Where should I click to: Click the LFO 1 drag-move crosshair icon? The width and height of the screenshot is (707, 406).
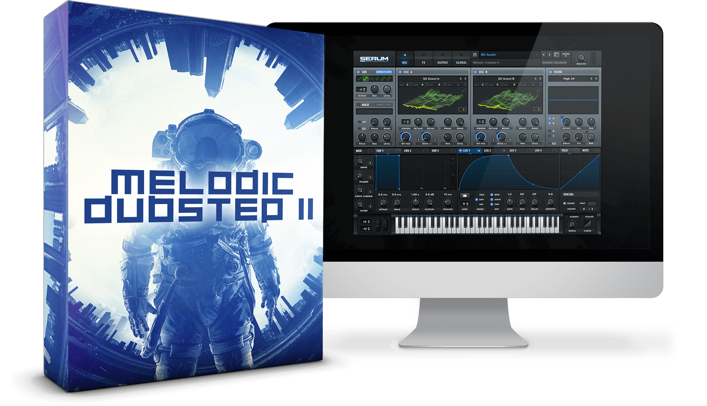coord(460,151)
